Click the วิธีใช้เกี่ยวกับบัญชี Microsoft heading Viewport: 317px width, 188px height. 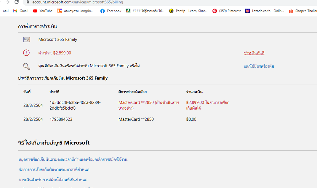pos(54,143)
